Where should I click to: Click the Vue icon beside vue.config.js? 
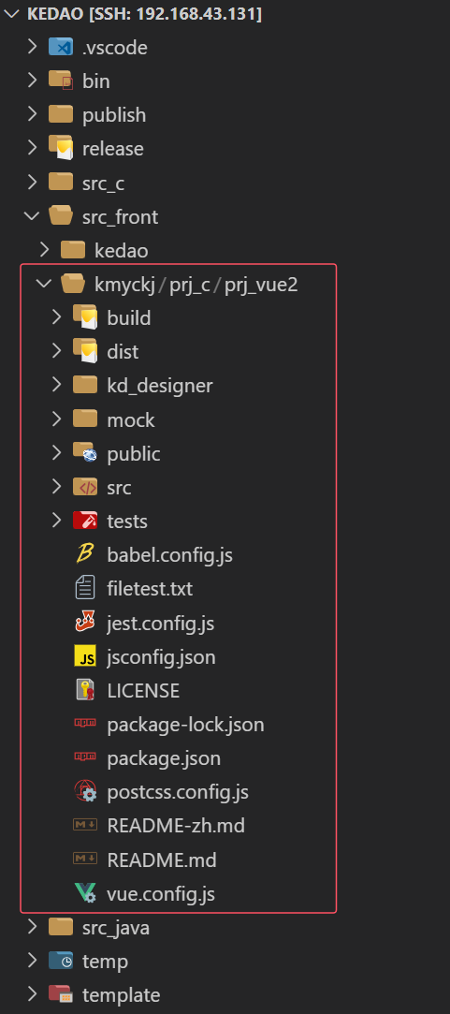[x=85, y=894]
